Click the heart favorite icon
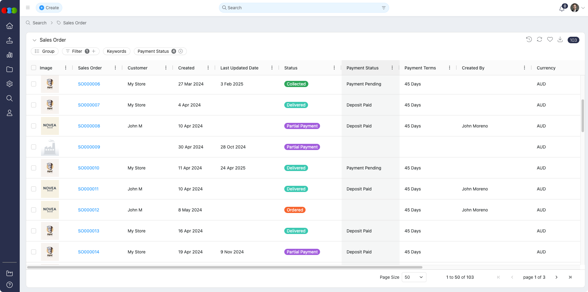The height and width of the screenshot is (292, 588). (550, 40)
